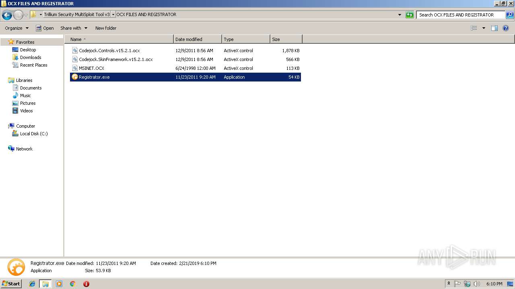This screenshot has width=515, height=289.
Task: Click the 12/9/2011 8:56 AM date of Codejock.Controls
Action: click(x=194, y=51)
